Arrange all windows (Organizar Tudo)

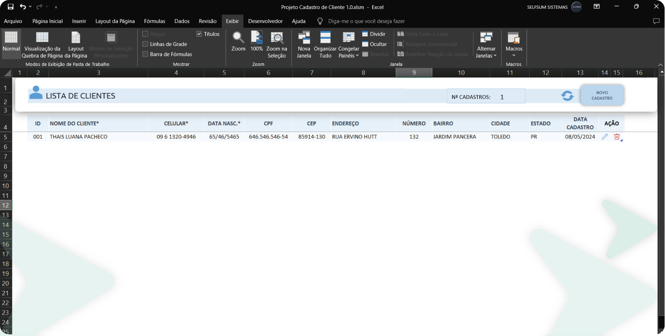[x=325, y=45]
